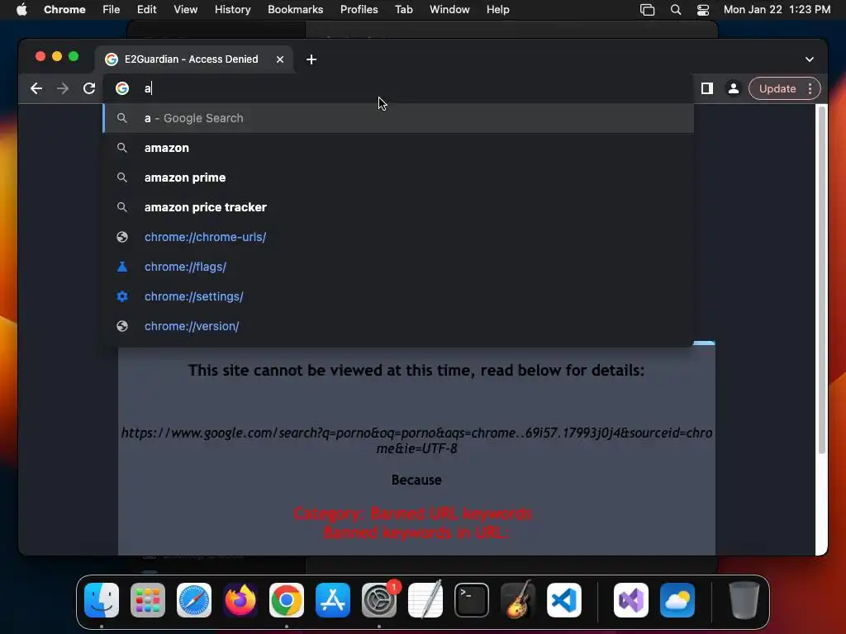Select the 'amazon price tracker' suggestion
Image resolution: width=846 pixels, height=634 pixels.
point(398,207)
